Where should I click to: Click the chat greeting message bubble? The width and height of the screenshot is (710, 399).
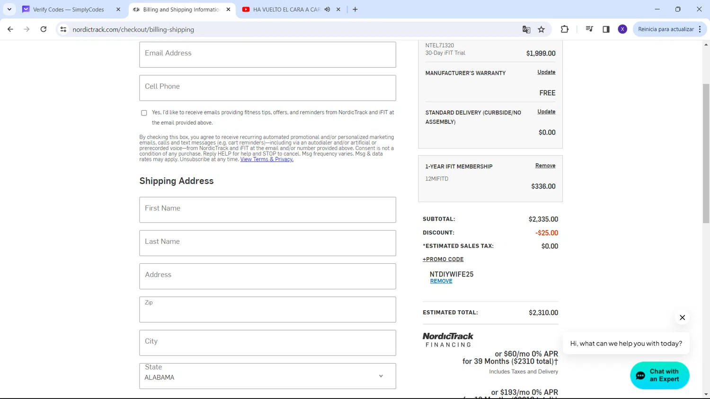tap(626, 343)
